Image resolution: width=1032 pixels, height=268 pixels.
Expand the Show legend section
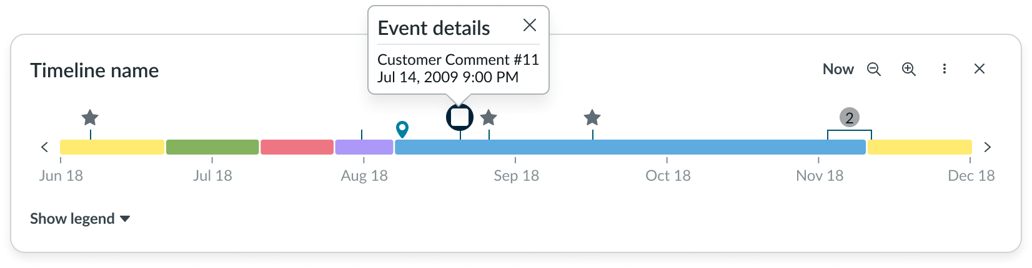80,219
